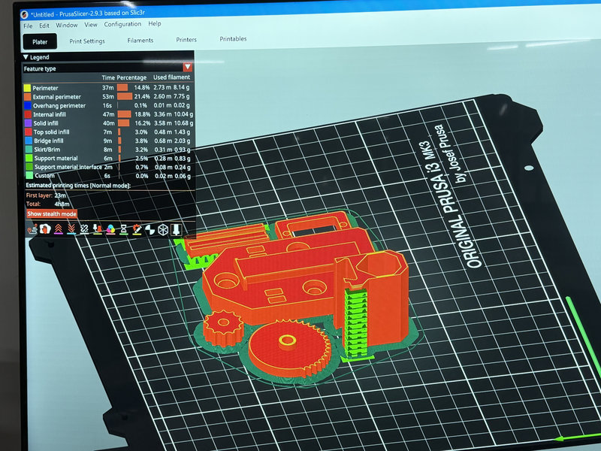This screenshot has width=601, height=451.
Task: Toggle Shells hexagon cube icon
Action: (x=163, y=229)
